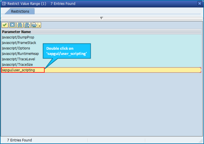Expand the restrictions panel triangle handle
Image resolution: width=204 pixels, height=144 pixels.
[102, 18]
